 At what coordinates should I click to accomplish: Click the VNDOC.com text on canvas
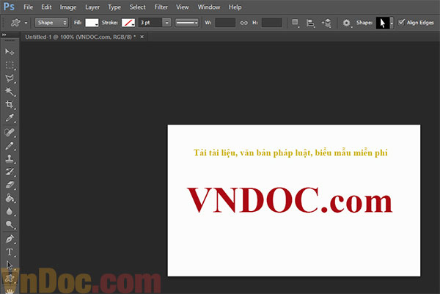pyautogui.click(x=290, y=200)
